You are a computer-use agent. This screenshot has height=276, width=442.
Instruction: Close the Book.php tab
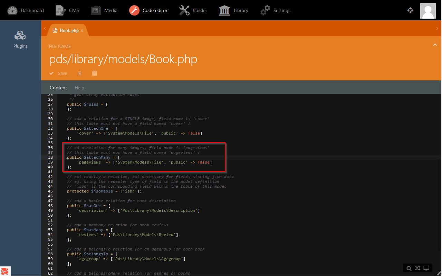pos(82,31)
